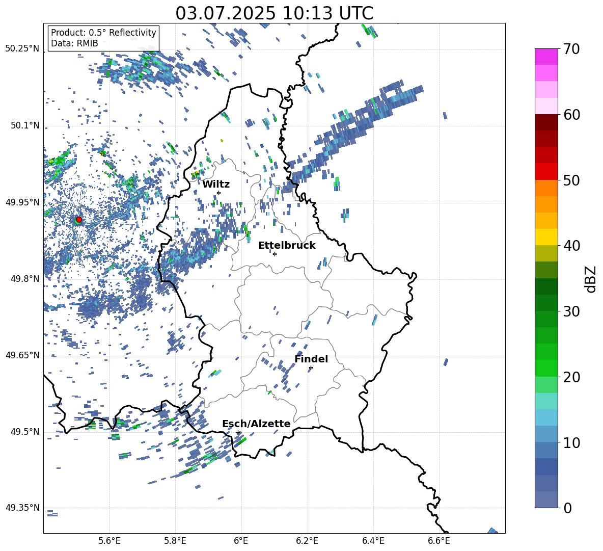Click the 20 colorbar tick value
The image size is (603, 551).
(x=571, y=377)
